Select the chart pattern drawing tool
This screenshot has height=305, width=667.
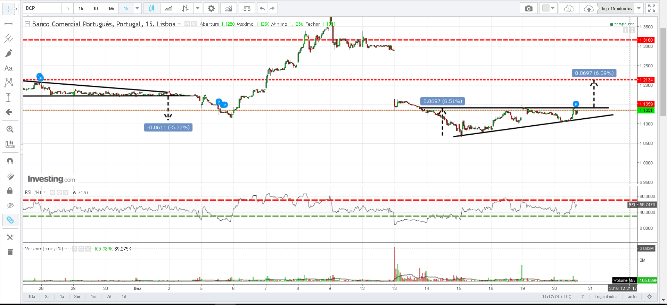coord(8,82)
